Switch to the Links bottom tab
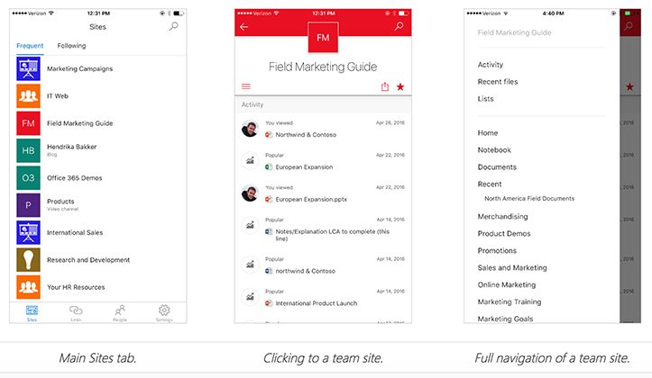The width and height of the screenshot is (652, 378). point(76,313)
